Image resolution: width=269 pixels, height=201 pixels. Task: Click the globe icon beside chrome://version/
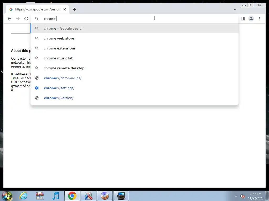(x=37, y=98)
